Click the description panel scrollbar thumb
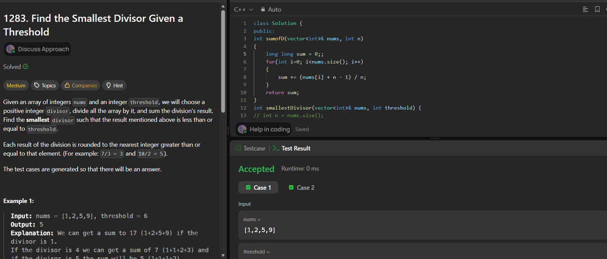Viewport: 607px width, 259px height. 223,62
